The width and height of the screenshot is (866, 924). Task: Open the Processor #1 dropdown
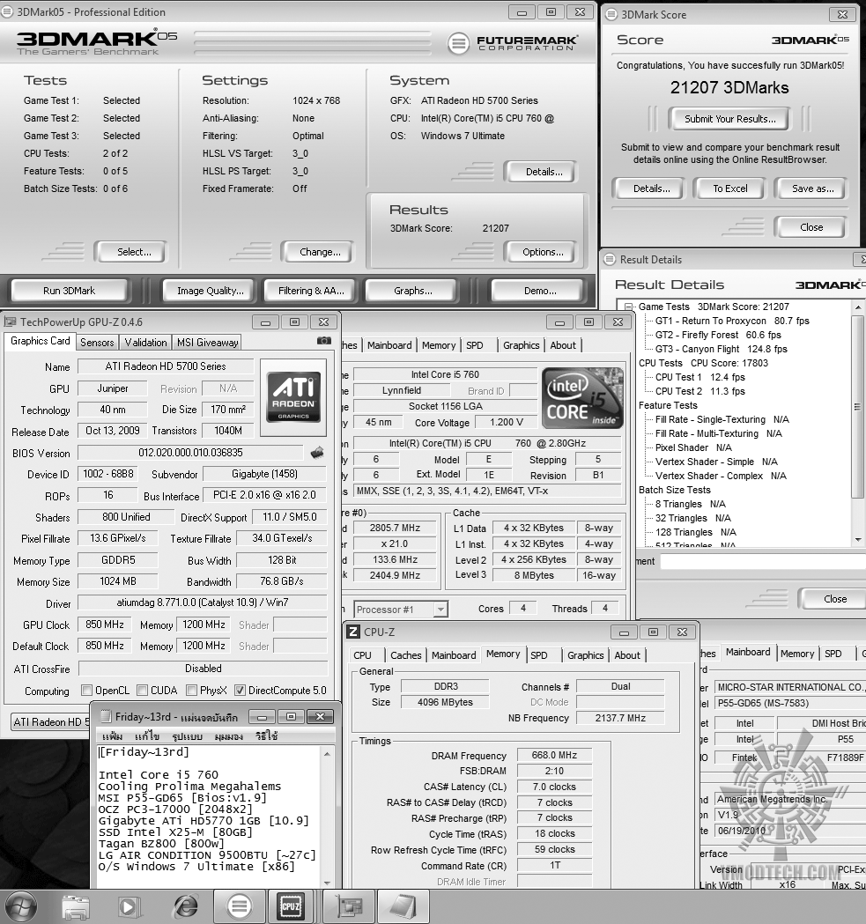pos(401,609)
